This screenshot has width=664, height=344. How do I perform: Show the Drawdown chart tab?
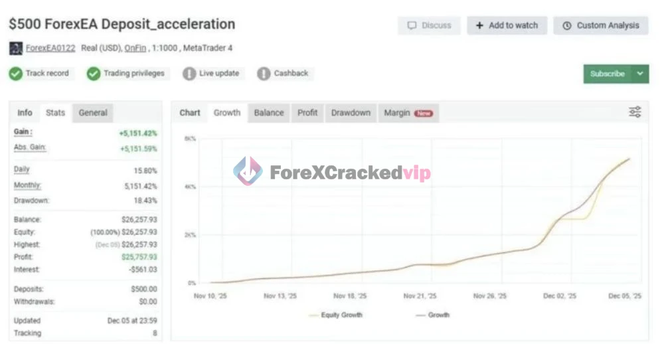[x=351, y=113]
